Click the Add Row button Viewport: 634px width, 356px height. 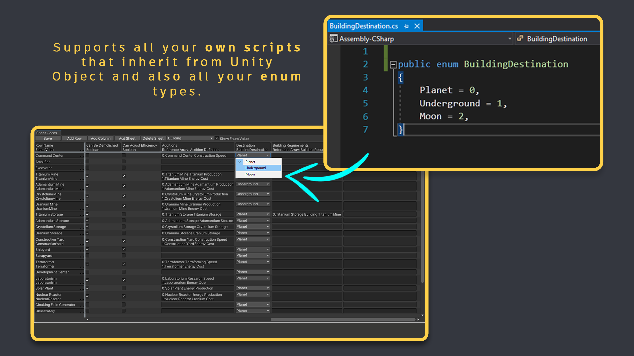(74, 138)
